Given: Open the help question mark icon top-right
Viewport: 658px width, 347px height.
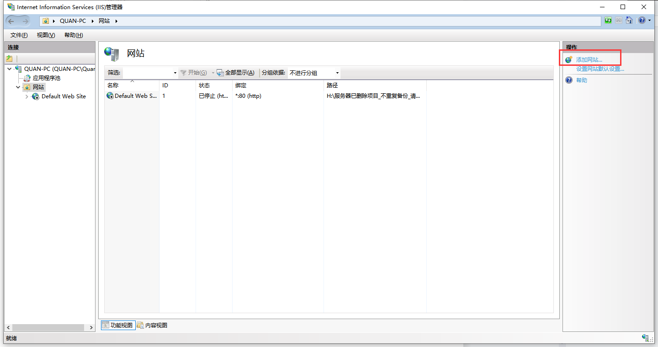Looking at the screenshot, I should tap(642, 21).
